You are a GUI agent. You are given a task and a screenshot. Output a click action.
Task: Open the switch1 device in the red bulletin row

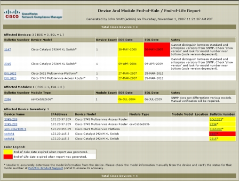pyautogui.click(x=9, y=134)
